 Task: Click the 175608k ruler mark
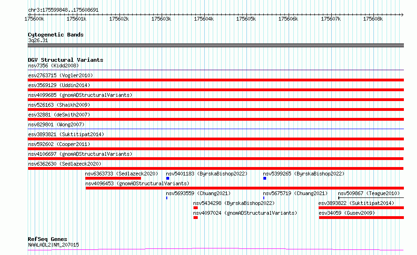[x=373, y=19]
